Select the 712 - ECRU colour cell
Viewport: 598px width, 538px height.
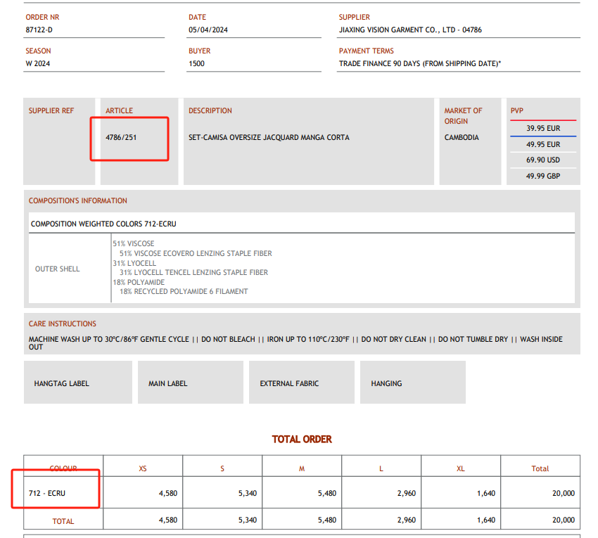[47, 493]
